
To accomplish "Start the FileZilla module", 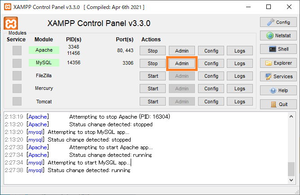I will [x=153, y=76].
